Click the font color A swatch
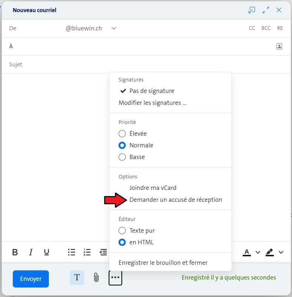 click(247, 252)
